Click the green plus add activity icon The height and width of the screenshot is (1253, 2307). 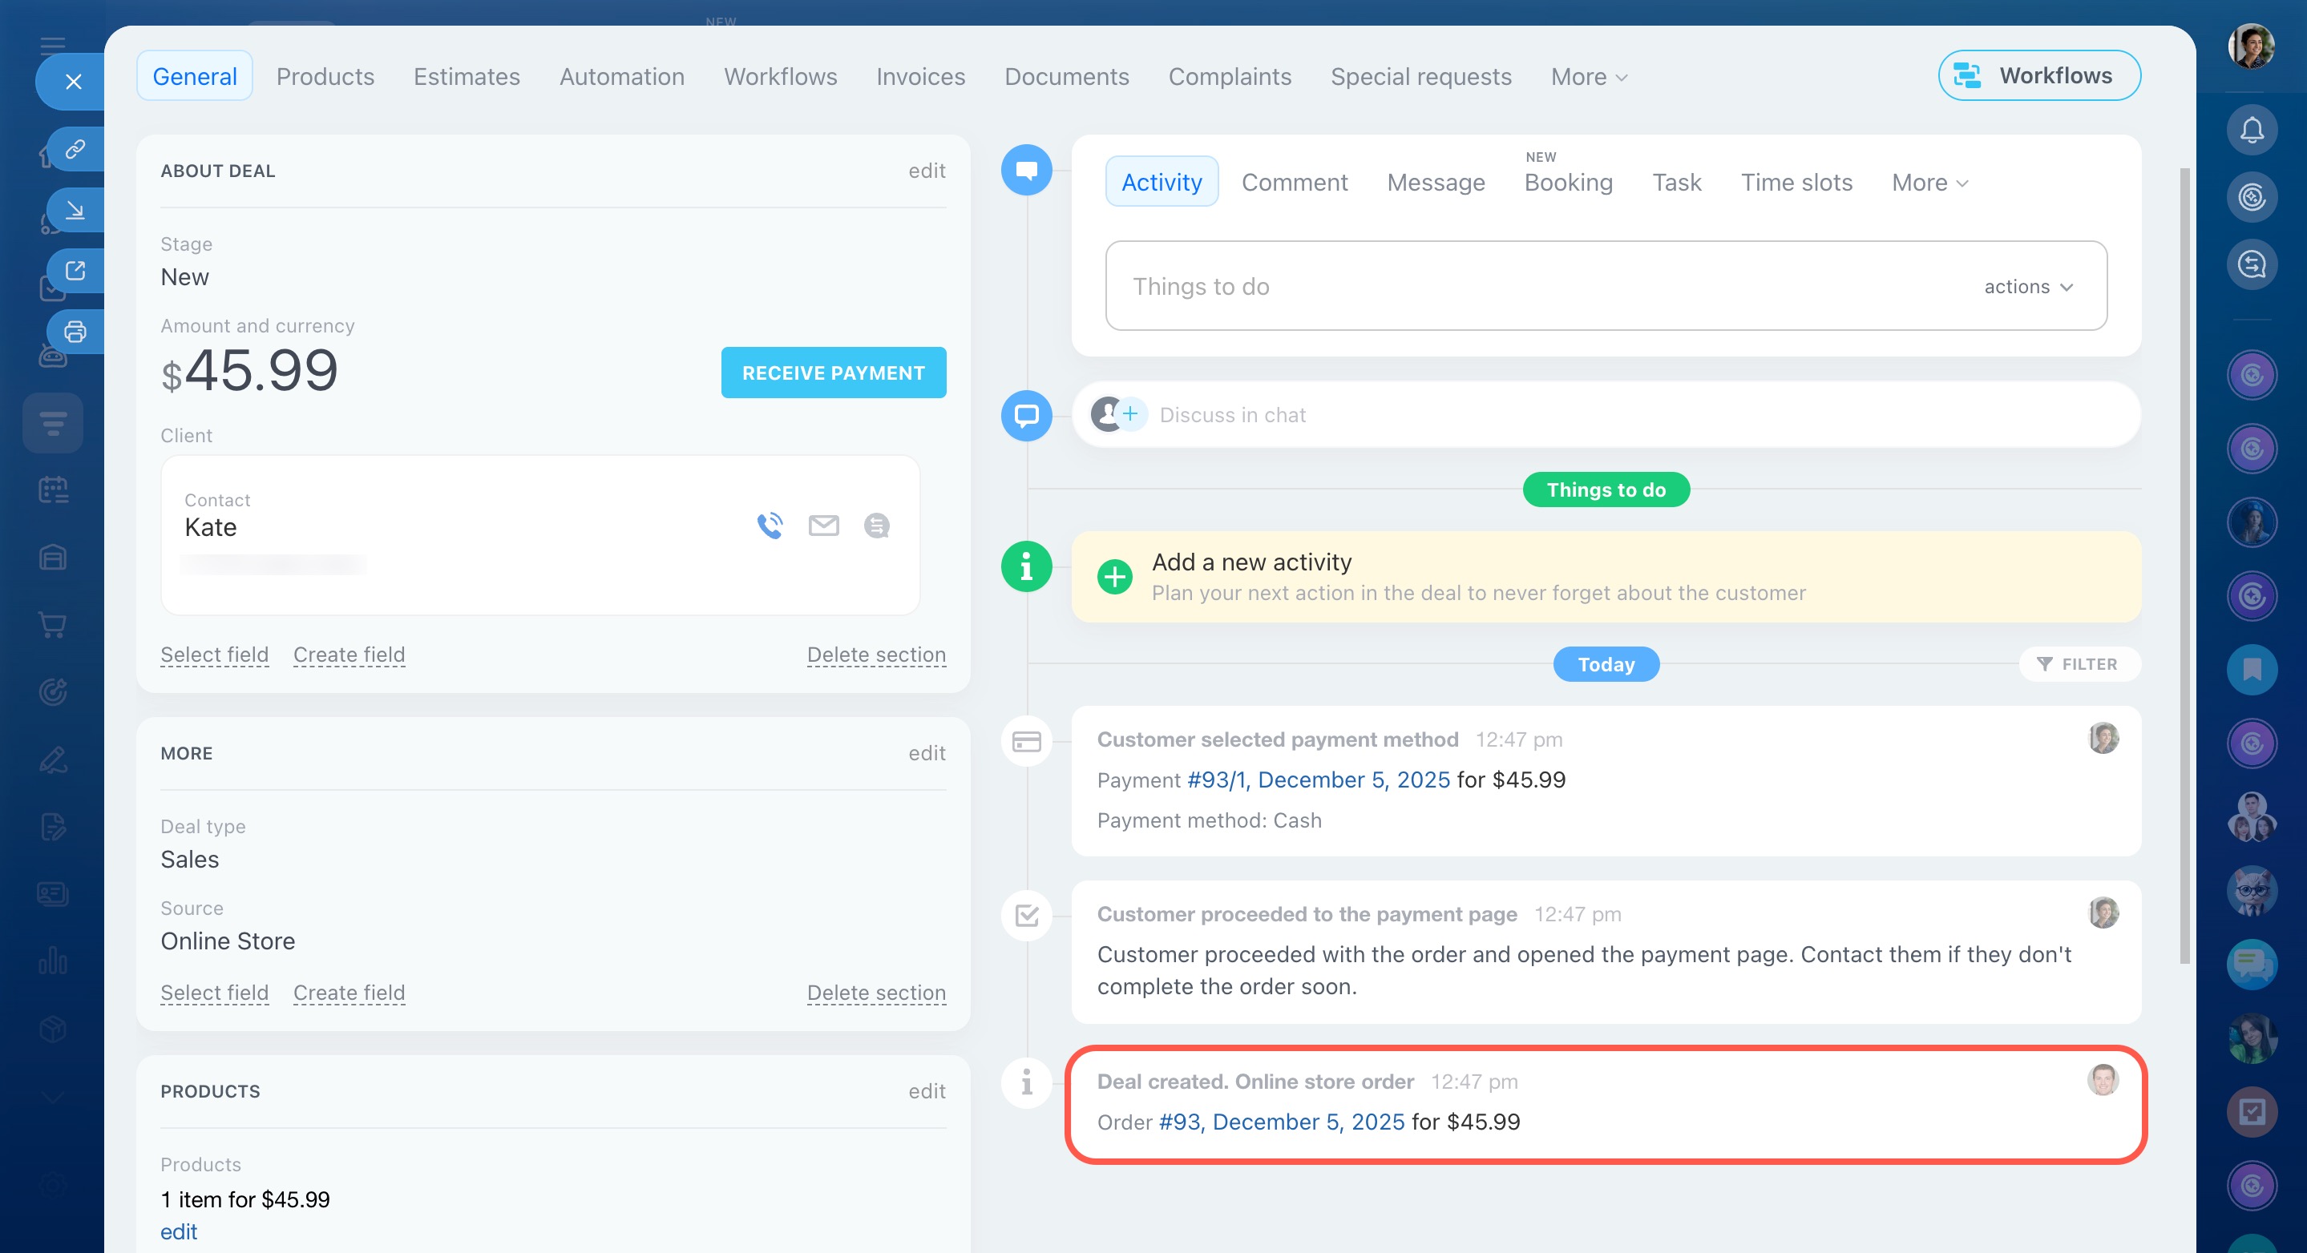coord(1114,578)
